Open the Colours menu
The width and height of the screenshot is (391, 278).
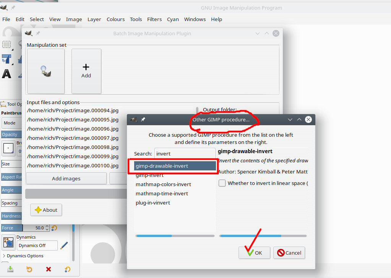pos(115,19)
